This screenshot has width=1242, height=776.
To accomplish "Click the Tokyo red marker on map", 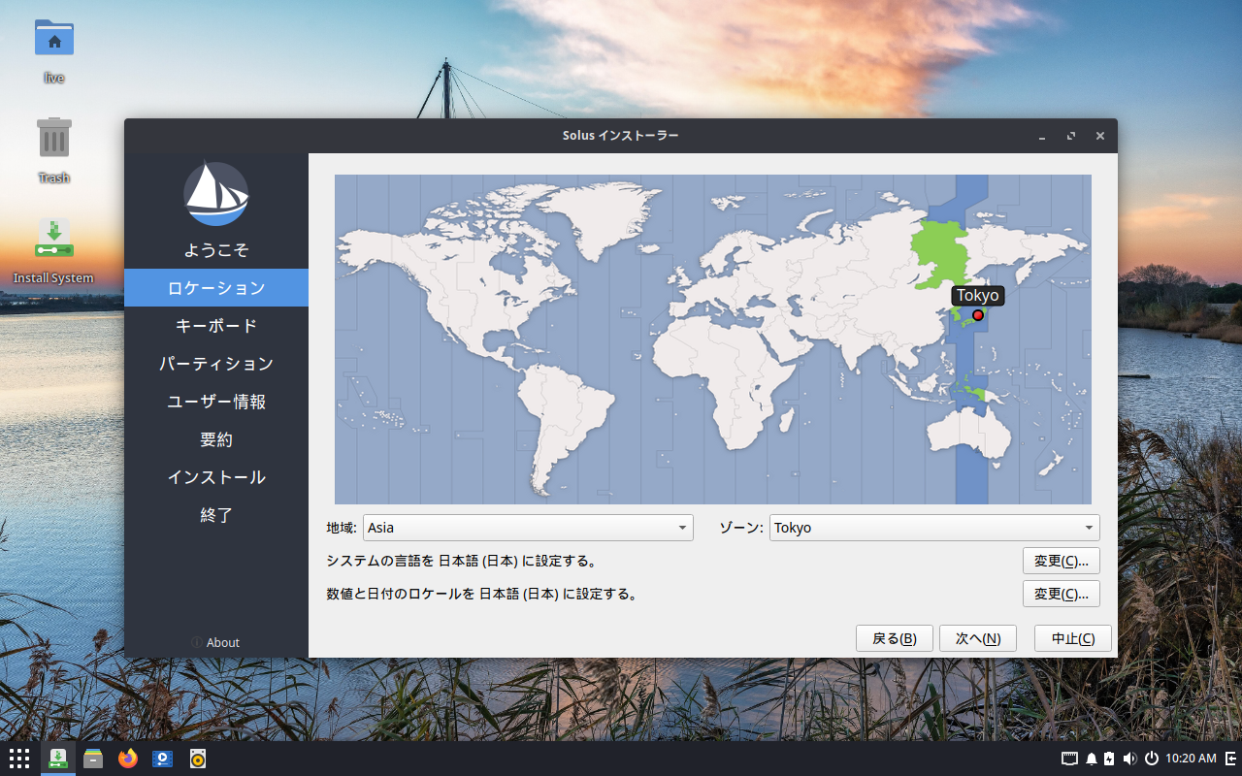I will tap(977, 315).
